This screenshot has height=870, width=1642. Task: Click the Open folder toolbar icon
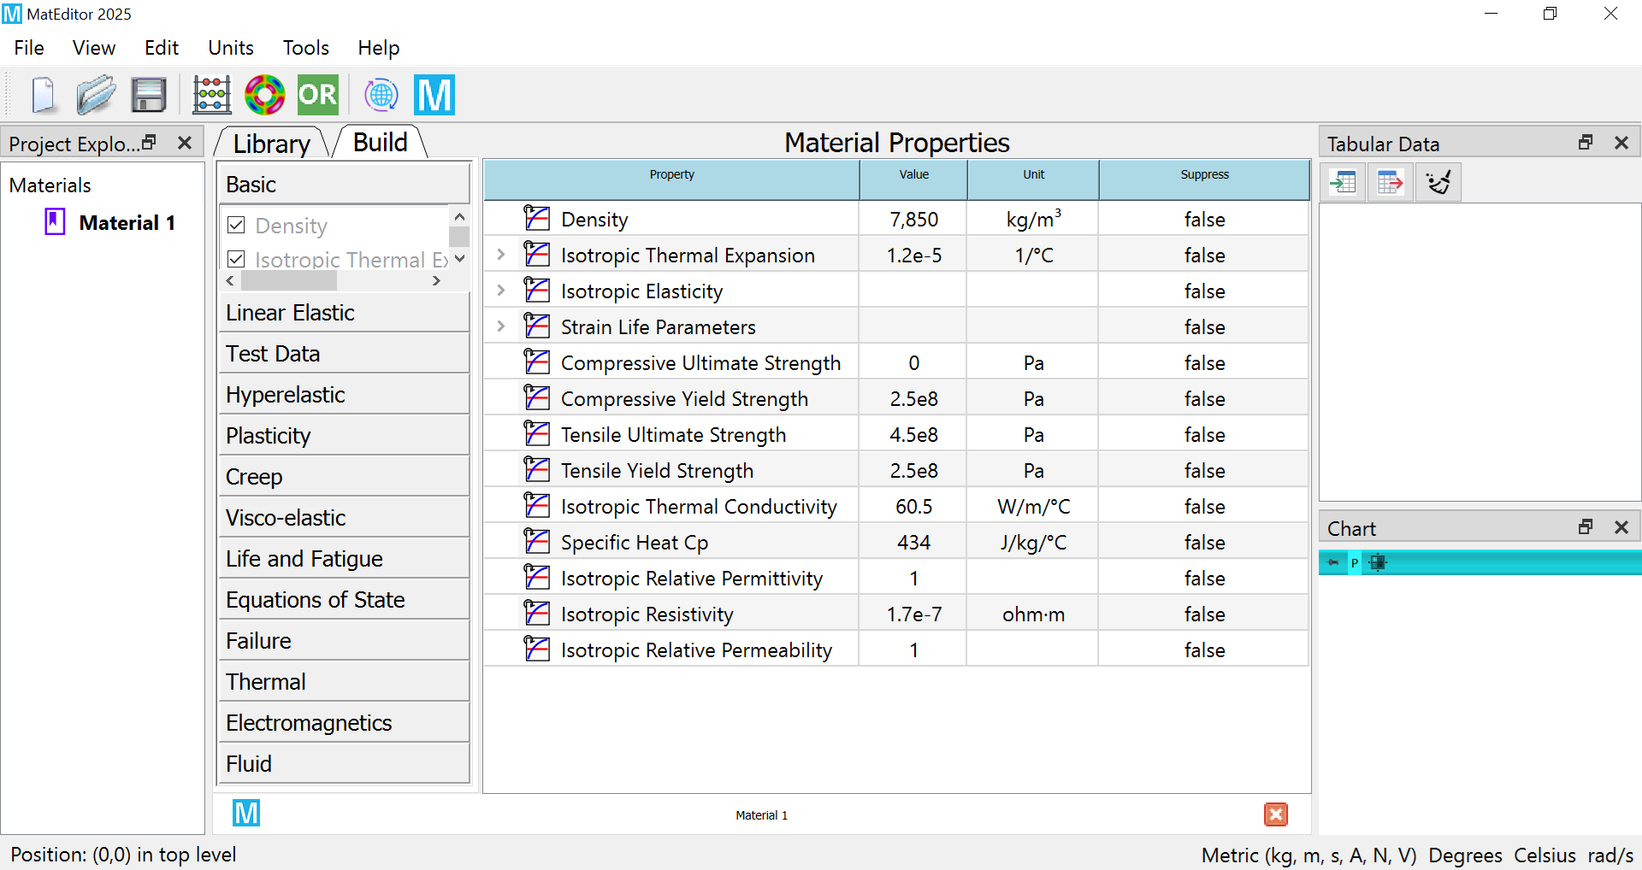95,95
